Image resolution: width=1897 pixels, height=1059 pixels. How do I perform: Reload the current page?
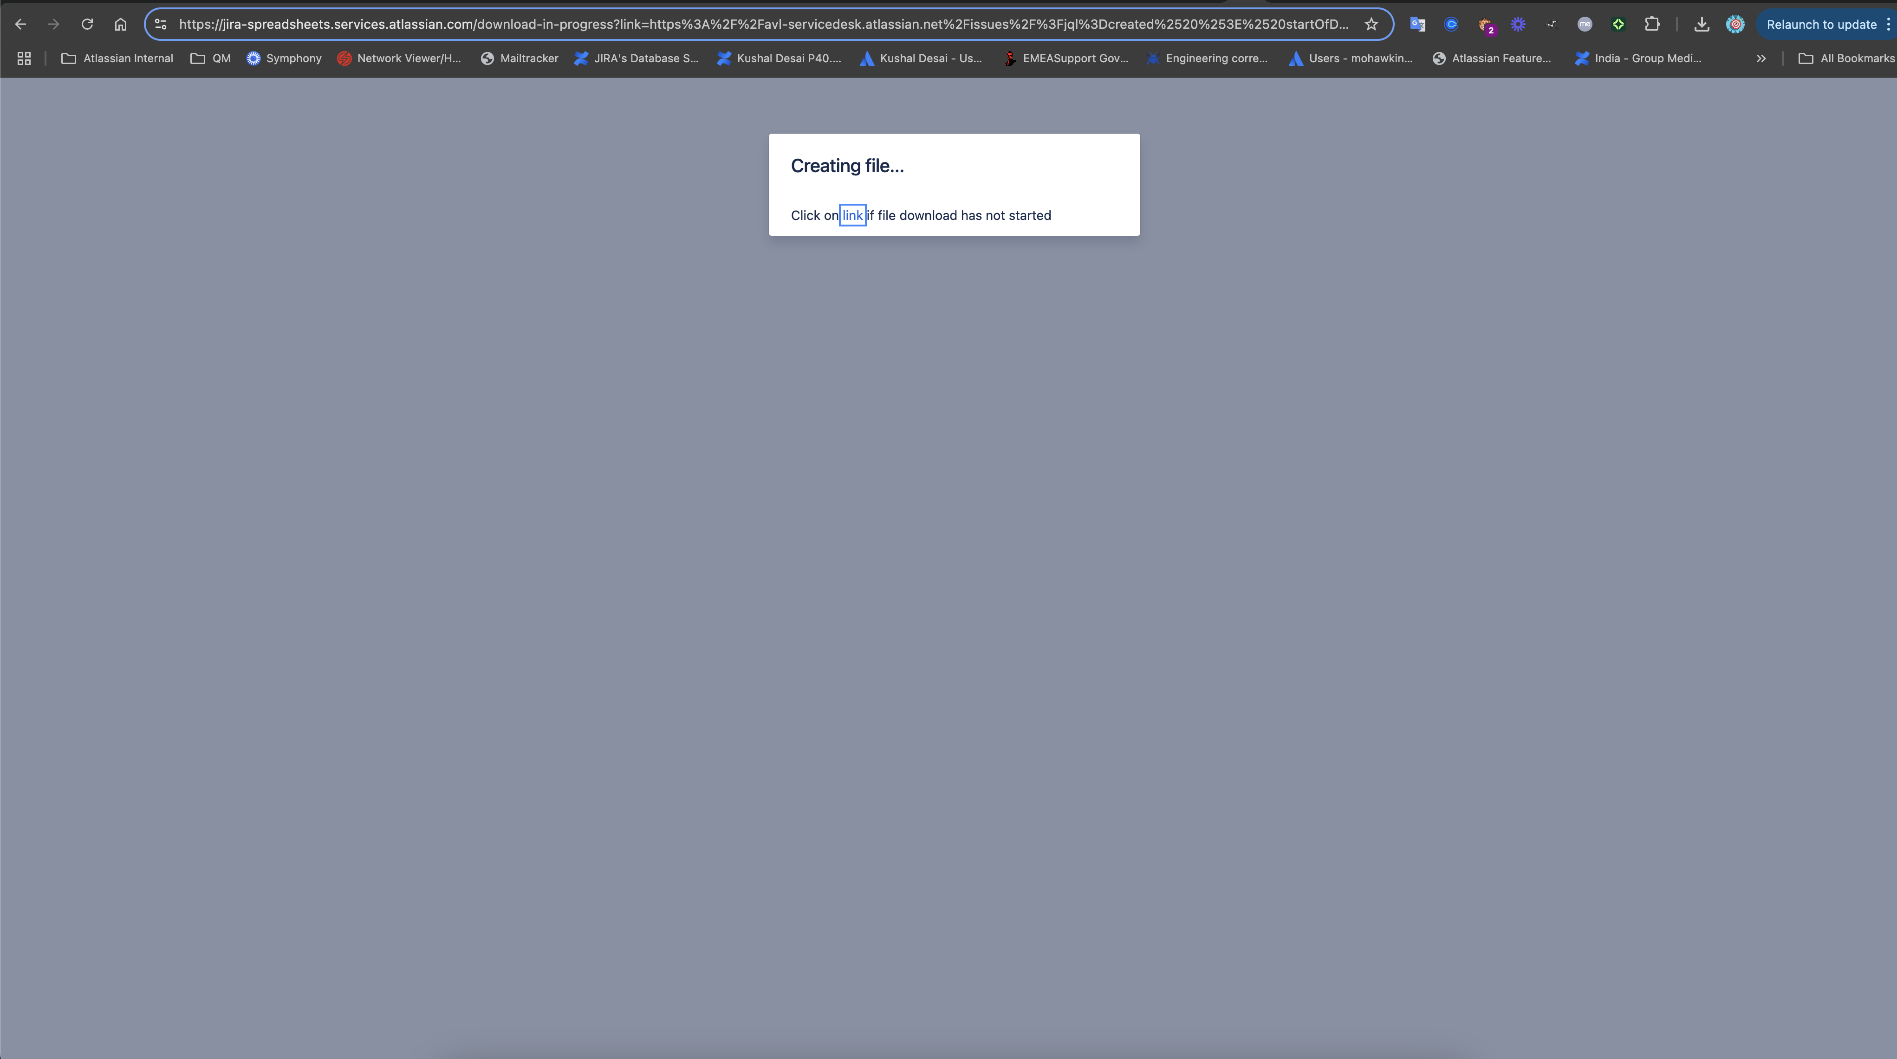point(87,24)
